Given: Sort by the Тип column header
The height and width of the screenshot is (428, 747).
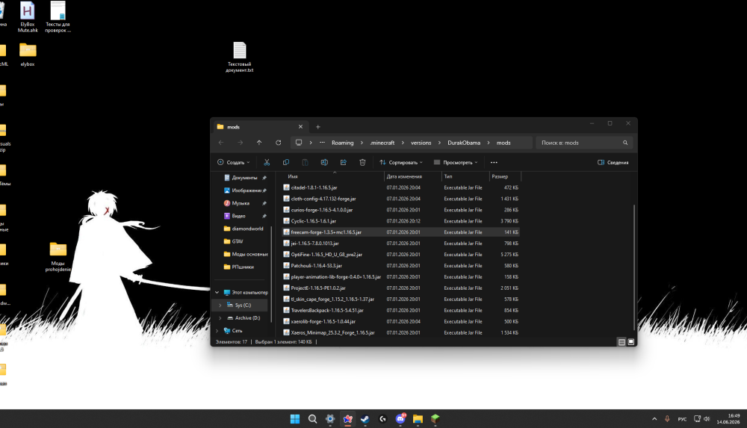Looking at the screenshot, I should [x=465, y=176].
